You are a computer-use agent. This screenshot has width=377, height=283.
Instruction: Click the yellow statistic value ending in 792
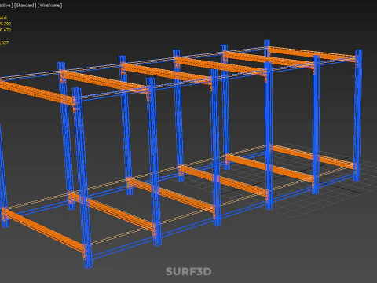(5, 24)
